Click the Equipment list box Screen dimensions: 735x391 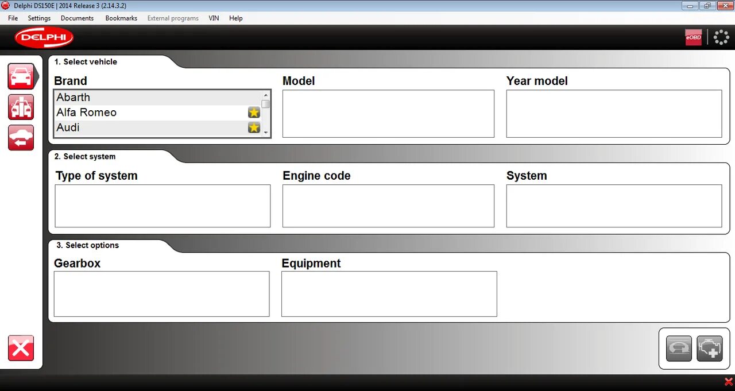[x=389, y=294]
